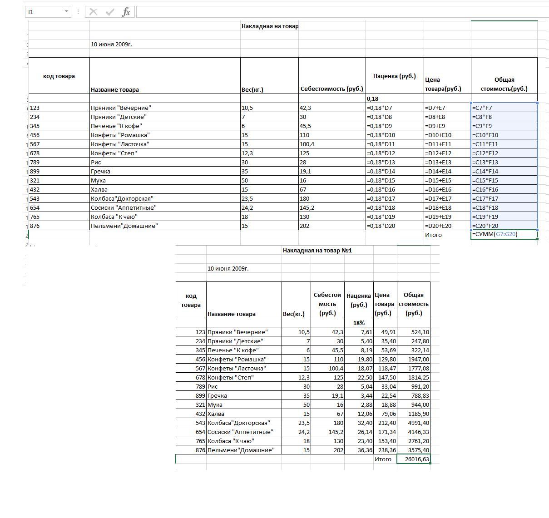The width and height of the screenshot is (549, 518).
Task: Click inside the empty formula bar field
Action: 341,12
